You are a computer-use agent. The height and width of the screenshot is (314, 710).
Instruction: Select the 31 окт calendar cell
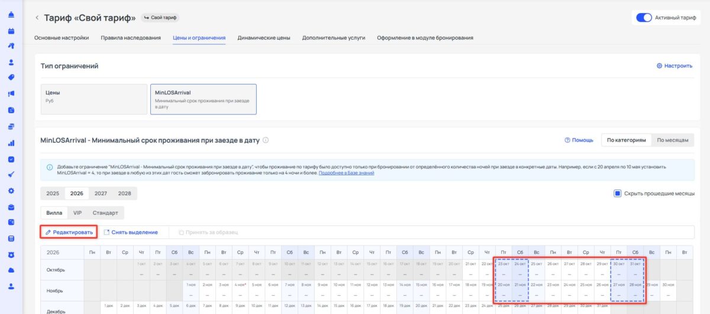coord(635,270)
